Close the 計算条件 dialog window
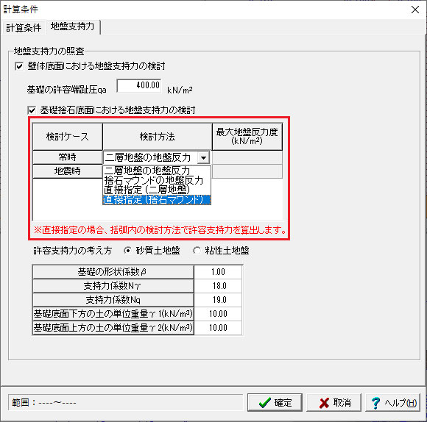Viewport: 427px width, 422px height. pyautogui.click(x=415, y=10)
